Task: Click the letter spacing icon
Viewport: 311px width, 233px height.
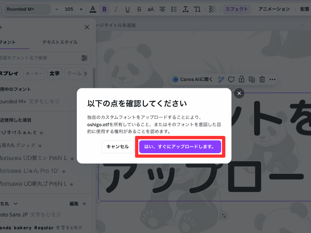Action: pos(185,9)
